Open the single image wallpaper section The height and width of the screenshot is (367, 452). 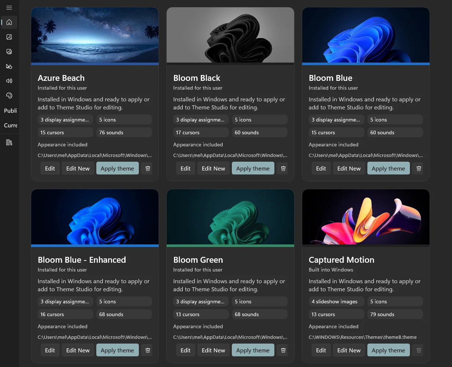coord(9,37)
